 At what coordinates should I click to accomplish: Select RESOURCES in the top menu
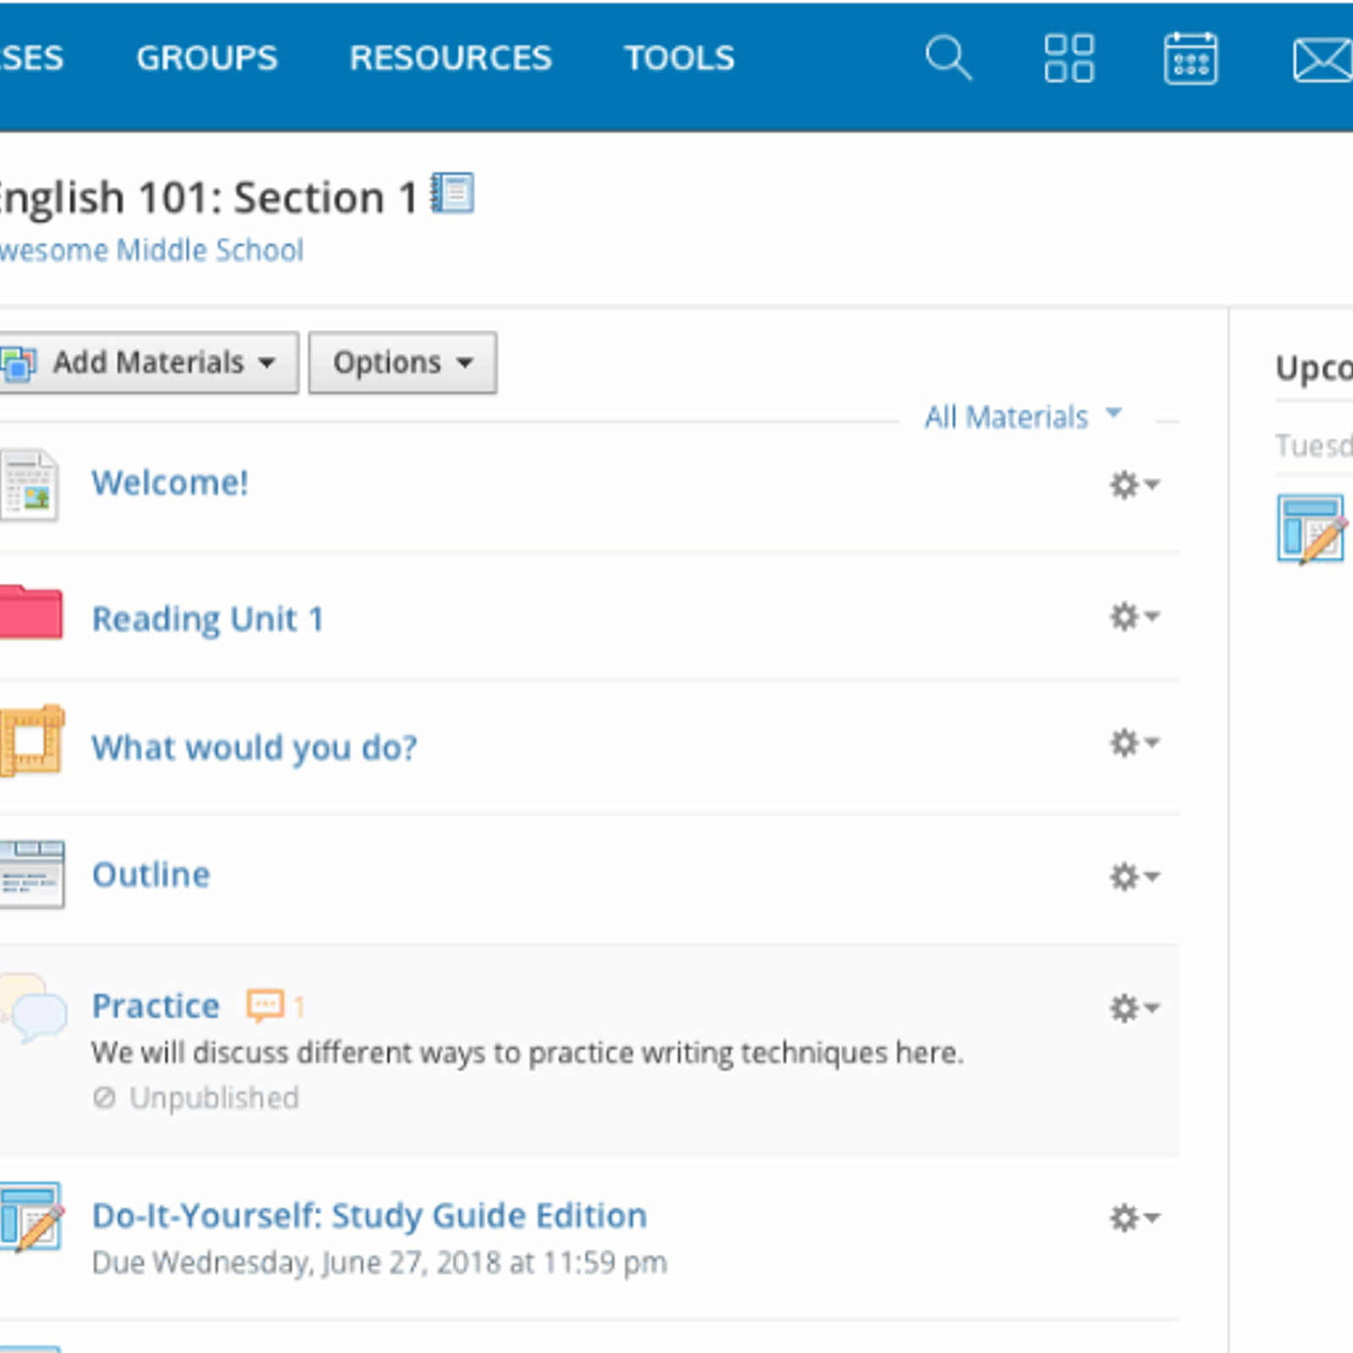coord(450,58)
